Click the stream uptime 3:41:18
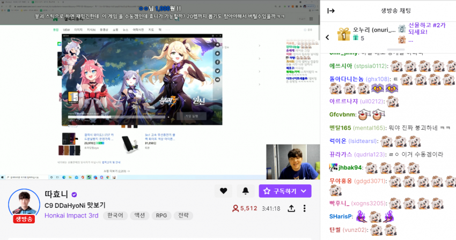456x240 pixels. pos(271,208)
